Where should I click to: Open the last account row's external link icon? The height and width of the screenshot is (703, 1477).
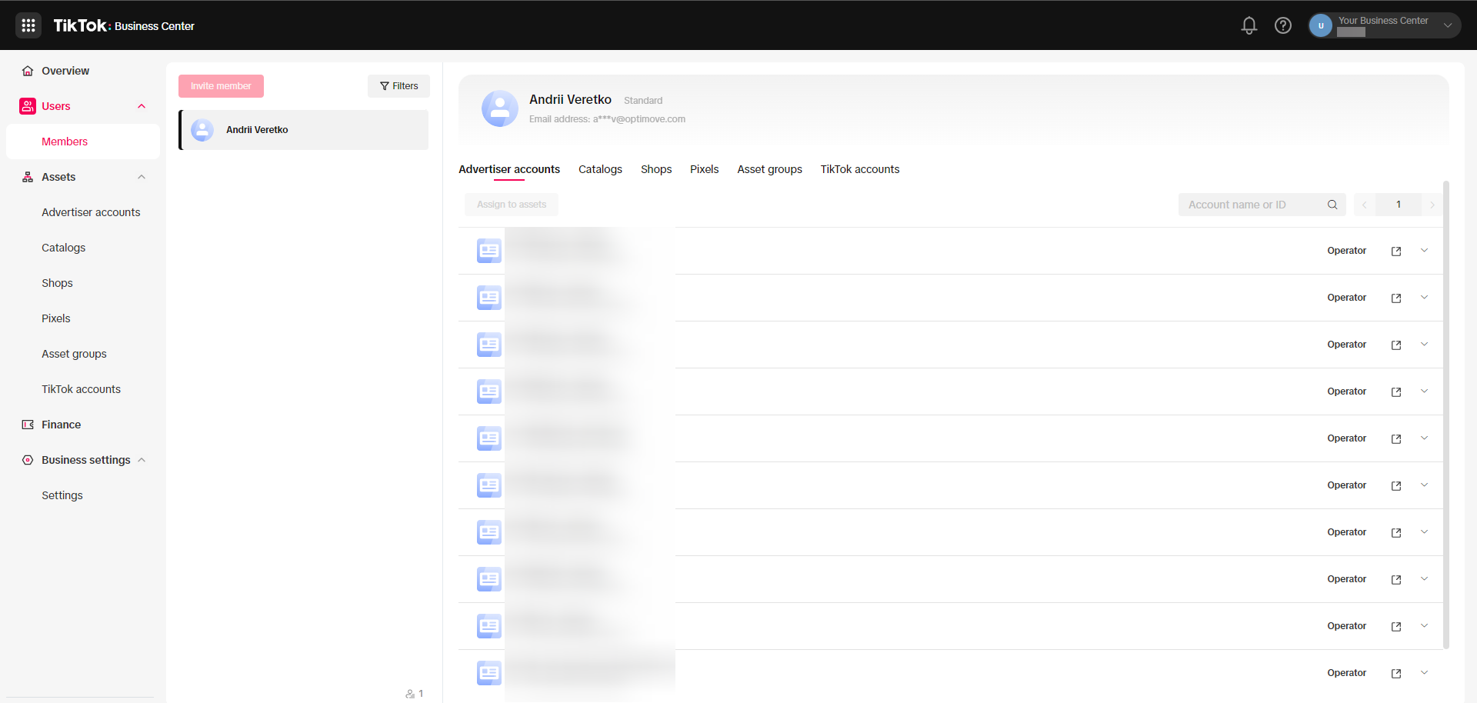point(1396,674)
